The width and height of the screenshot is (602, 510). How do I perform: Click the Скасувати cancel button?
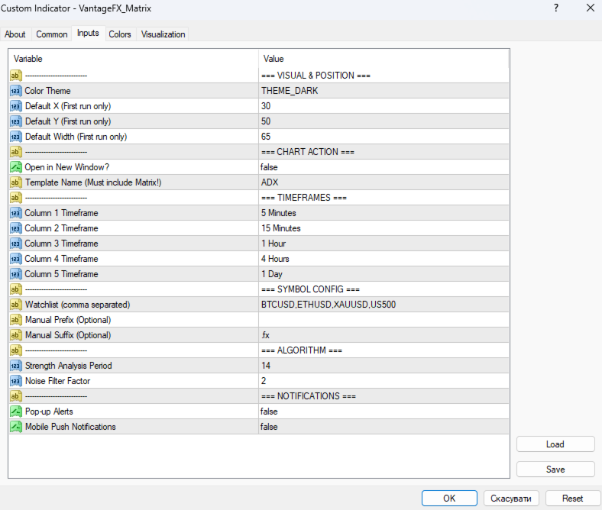point(511,499)
